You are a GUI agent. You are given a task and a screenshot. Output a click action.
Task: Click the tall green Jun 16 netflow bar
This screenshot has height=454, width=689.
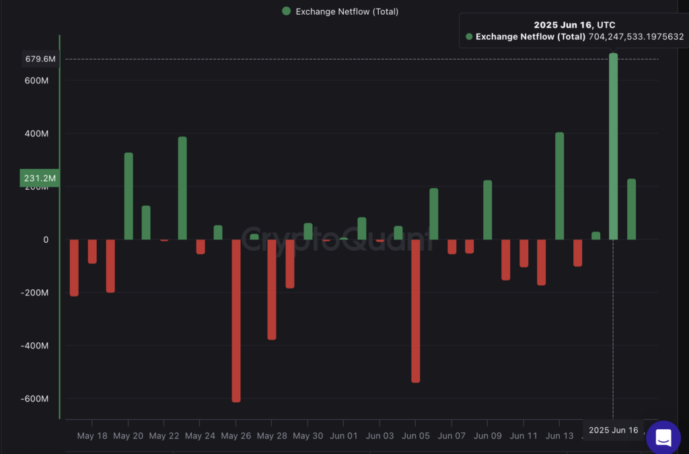click(x=613, y=147)
